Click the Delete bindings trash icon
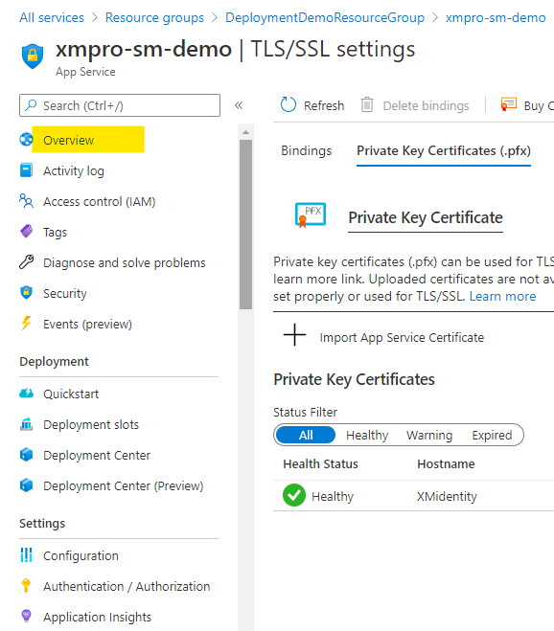Screen dimensions: 554x631 [367, 104]
